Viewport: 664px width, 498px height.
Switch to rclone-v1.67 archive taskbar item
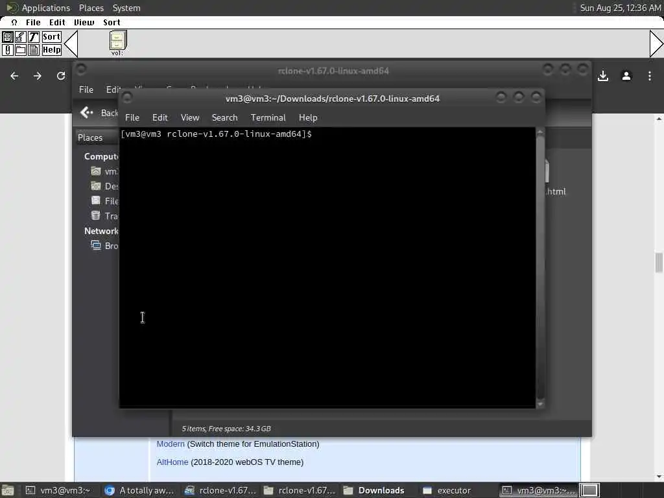point(220,490)
